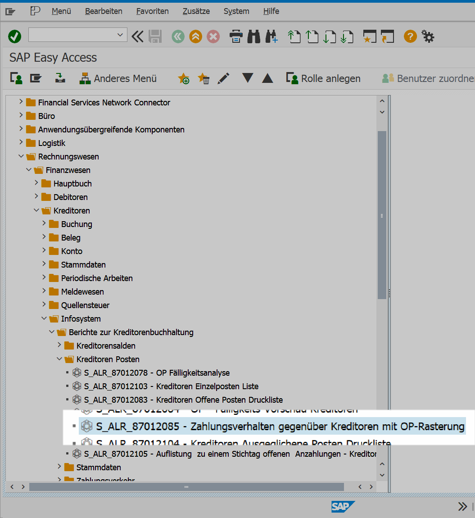Expand the Buchung folder
475x518 pixels.
(x=44, y=224)
